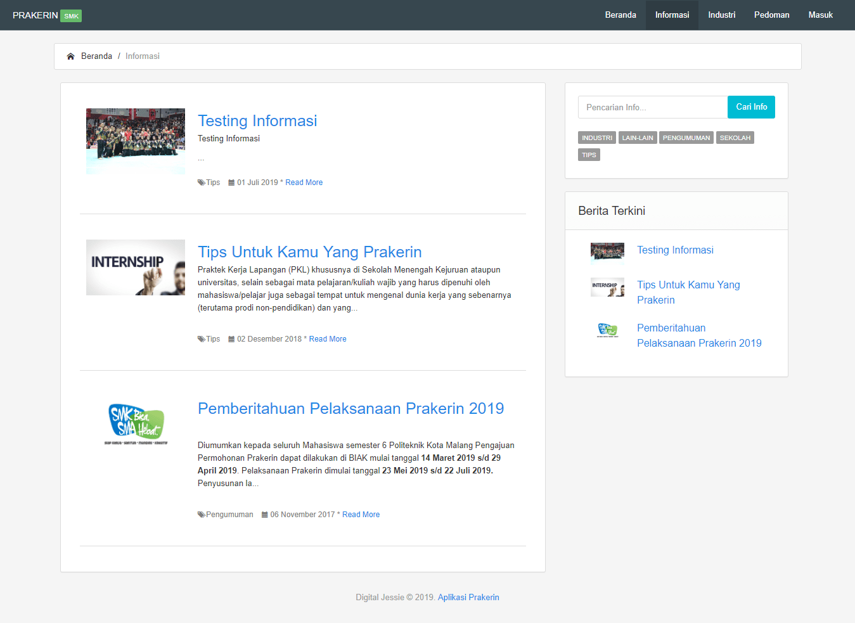Focus the Pencarian Info search field
Image resolution: width=855 pixels, height=623 pixels.
[x=652, y=107]
